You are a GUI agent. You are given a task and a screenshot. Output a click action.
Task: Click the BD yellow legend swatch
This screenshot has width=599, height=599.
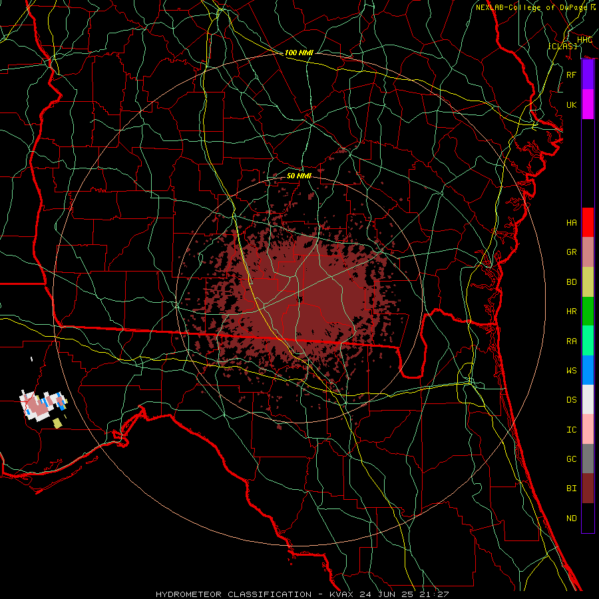click(x=588, y=282)
